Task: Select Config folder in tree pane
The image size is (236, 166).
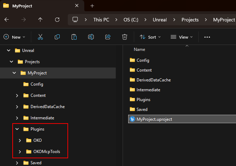Action: (33, 84)
